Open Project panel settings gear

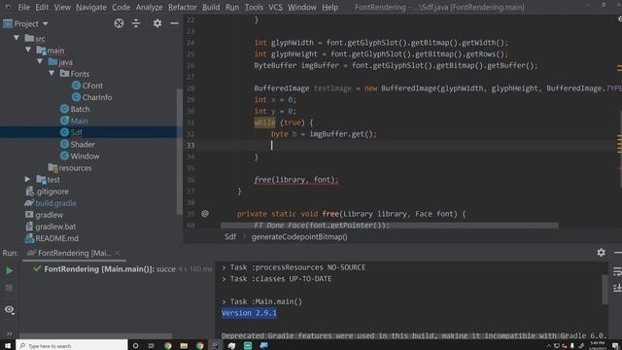coord(157,23)
